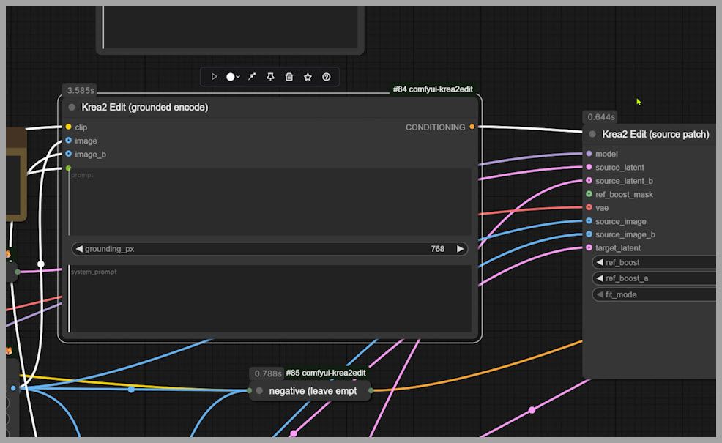
Task: Click the image input socket on grounded encode
Action: coord(69,141)
